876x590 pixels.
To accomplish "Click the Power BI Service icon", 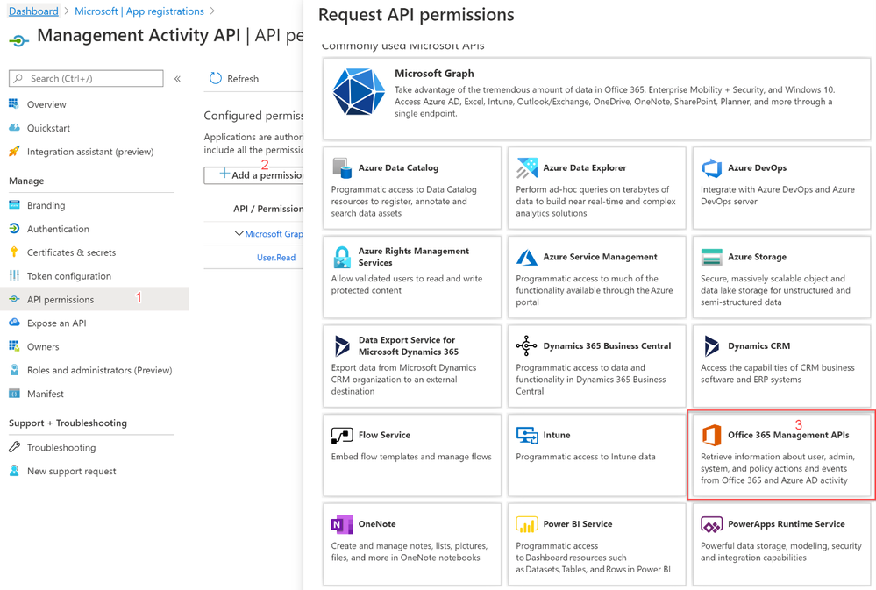I will click(527, 524).
